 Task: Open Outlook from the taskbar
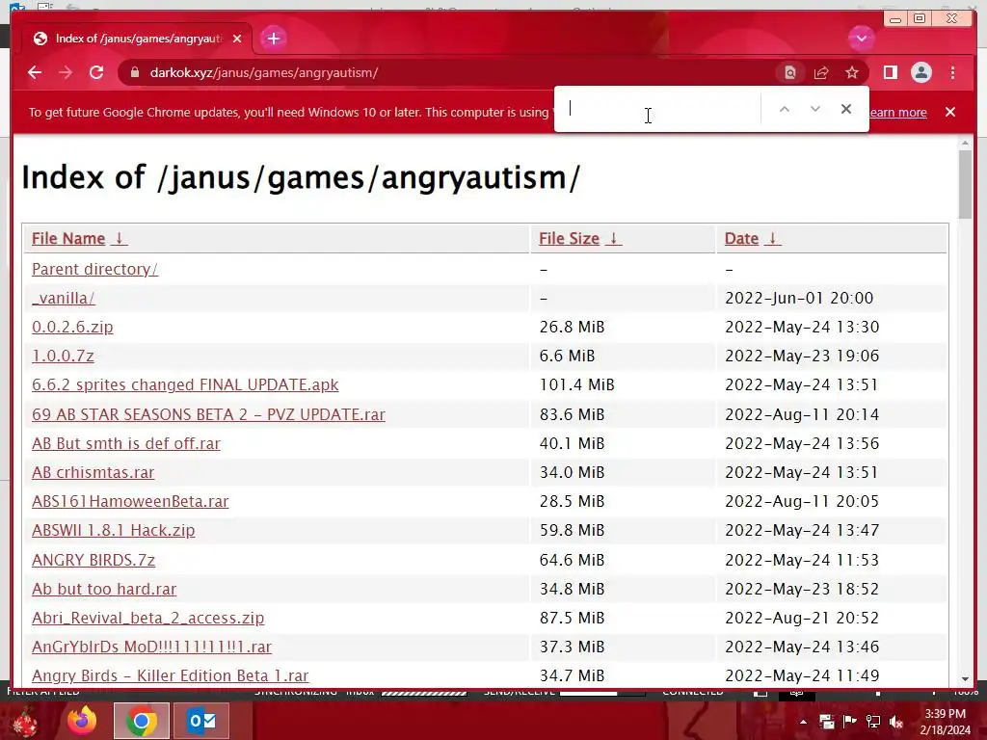click(201, 721)
